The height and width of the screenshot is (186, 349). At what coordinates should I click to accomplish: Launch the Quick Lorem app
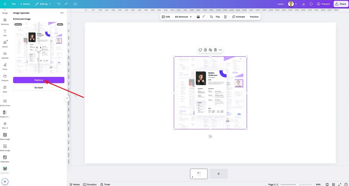point(5,103)
